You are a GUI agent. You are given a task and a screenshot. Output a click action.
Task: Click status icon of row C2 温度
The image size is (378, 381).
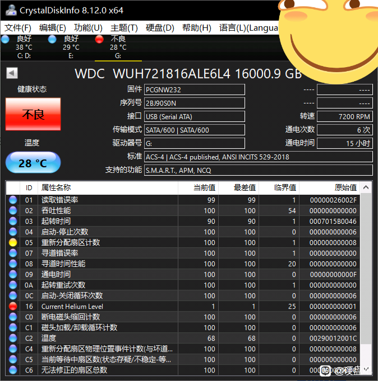coord(13,338)
